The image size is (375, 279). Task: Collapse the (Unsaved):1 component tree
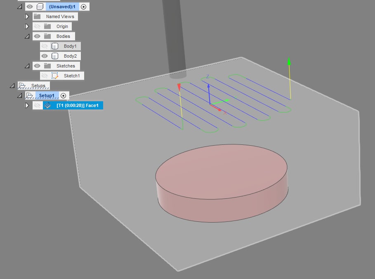[x=20, y=7]
